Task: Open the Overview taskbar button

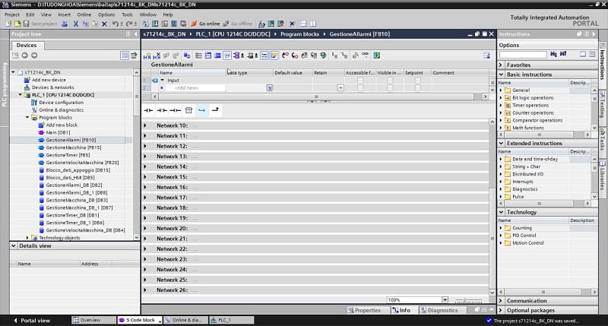Action: [93, 321]
